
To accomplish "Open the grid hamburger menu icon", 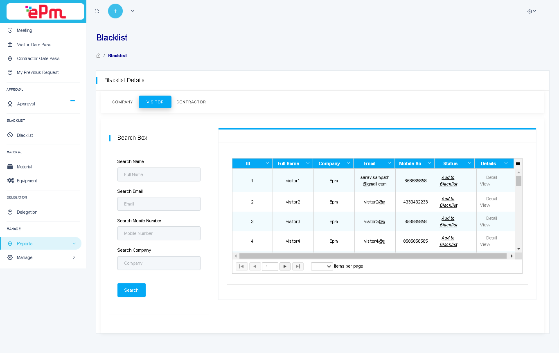I will coord(518,163).
